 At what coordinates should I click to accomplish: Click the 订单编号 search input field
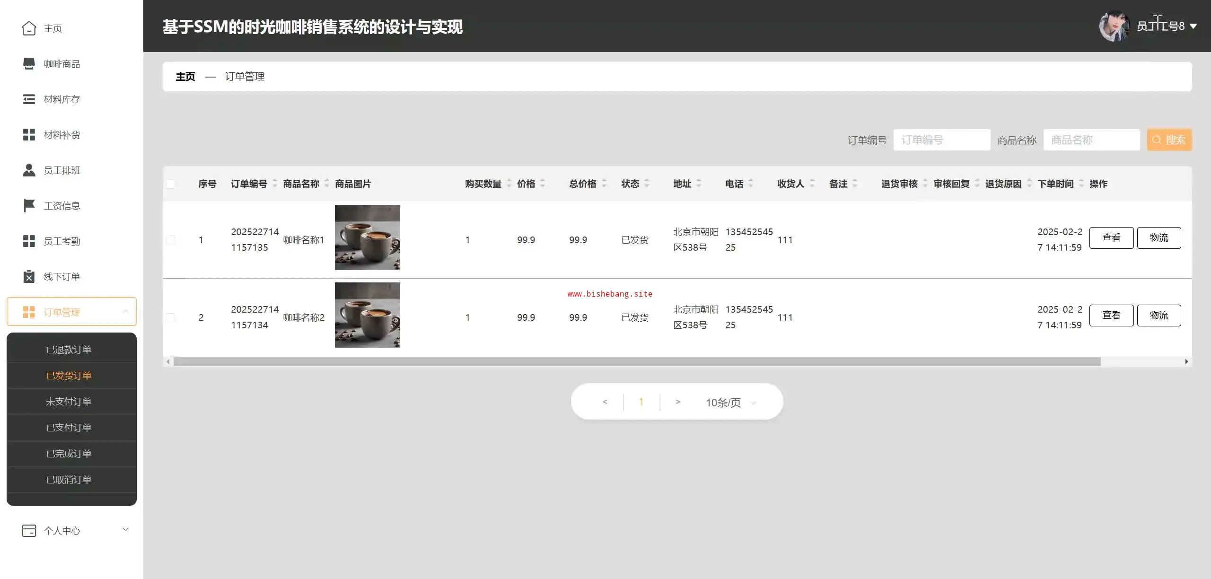tap(941, 140)
